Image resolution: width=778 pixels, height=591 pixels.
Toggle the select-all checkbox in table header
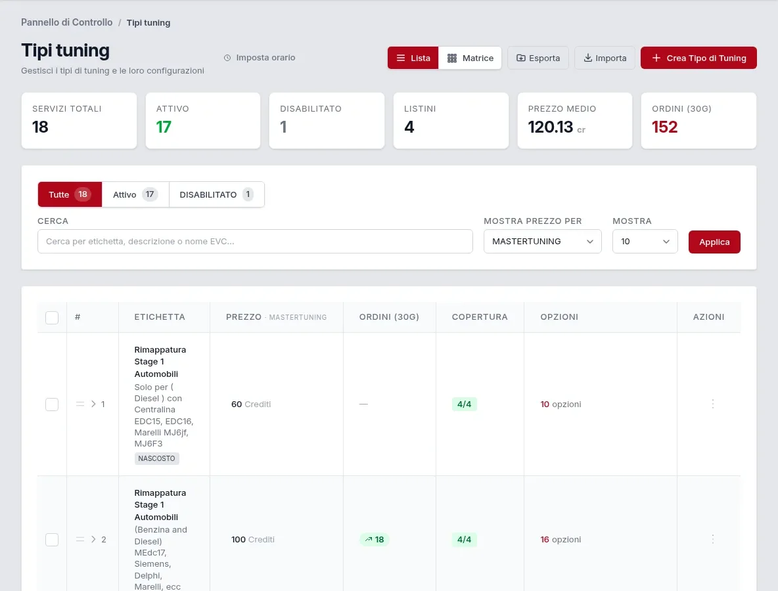52,317
